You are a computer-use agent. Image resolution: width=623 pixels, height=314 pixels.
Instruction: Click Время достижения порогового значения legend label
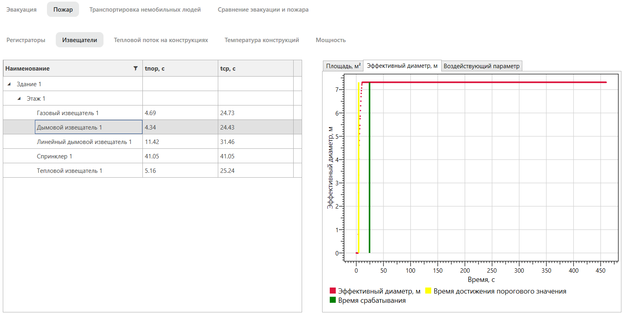tap(500, 291)
